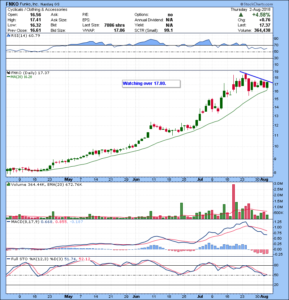Click the date Thursday 2-Aug-2018
289x300 pixels.
click(x=250, y=9)
